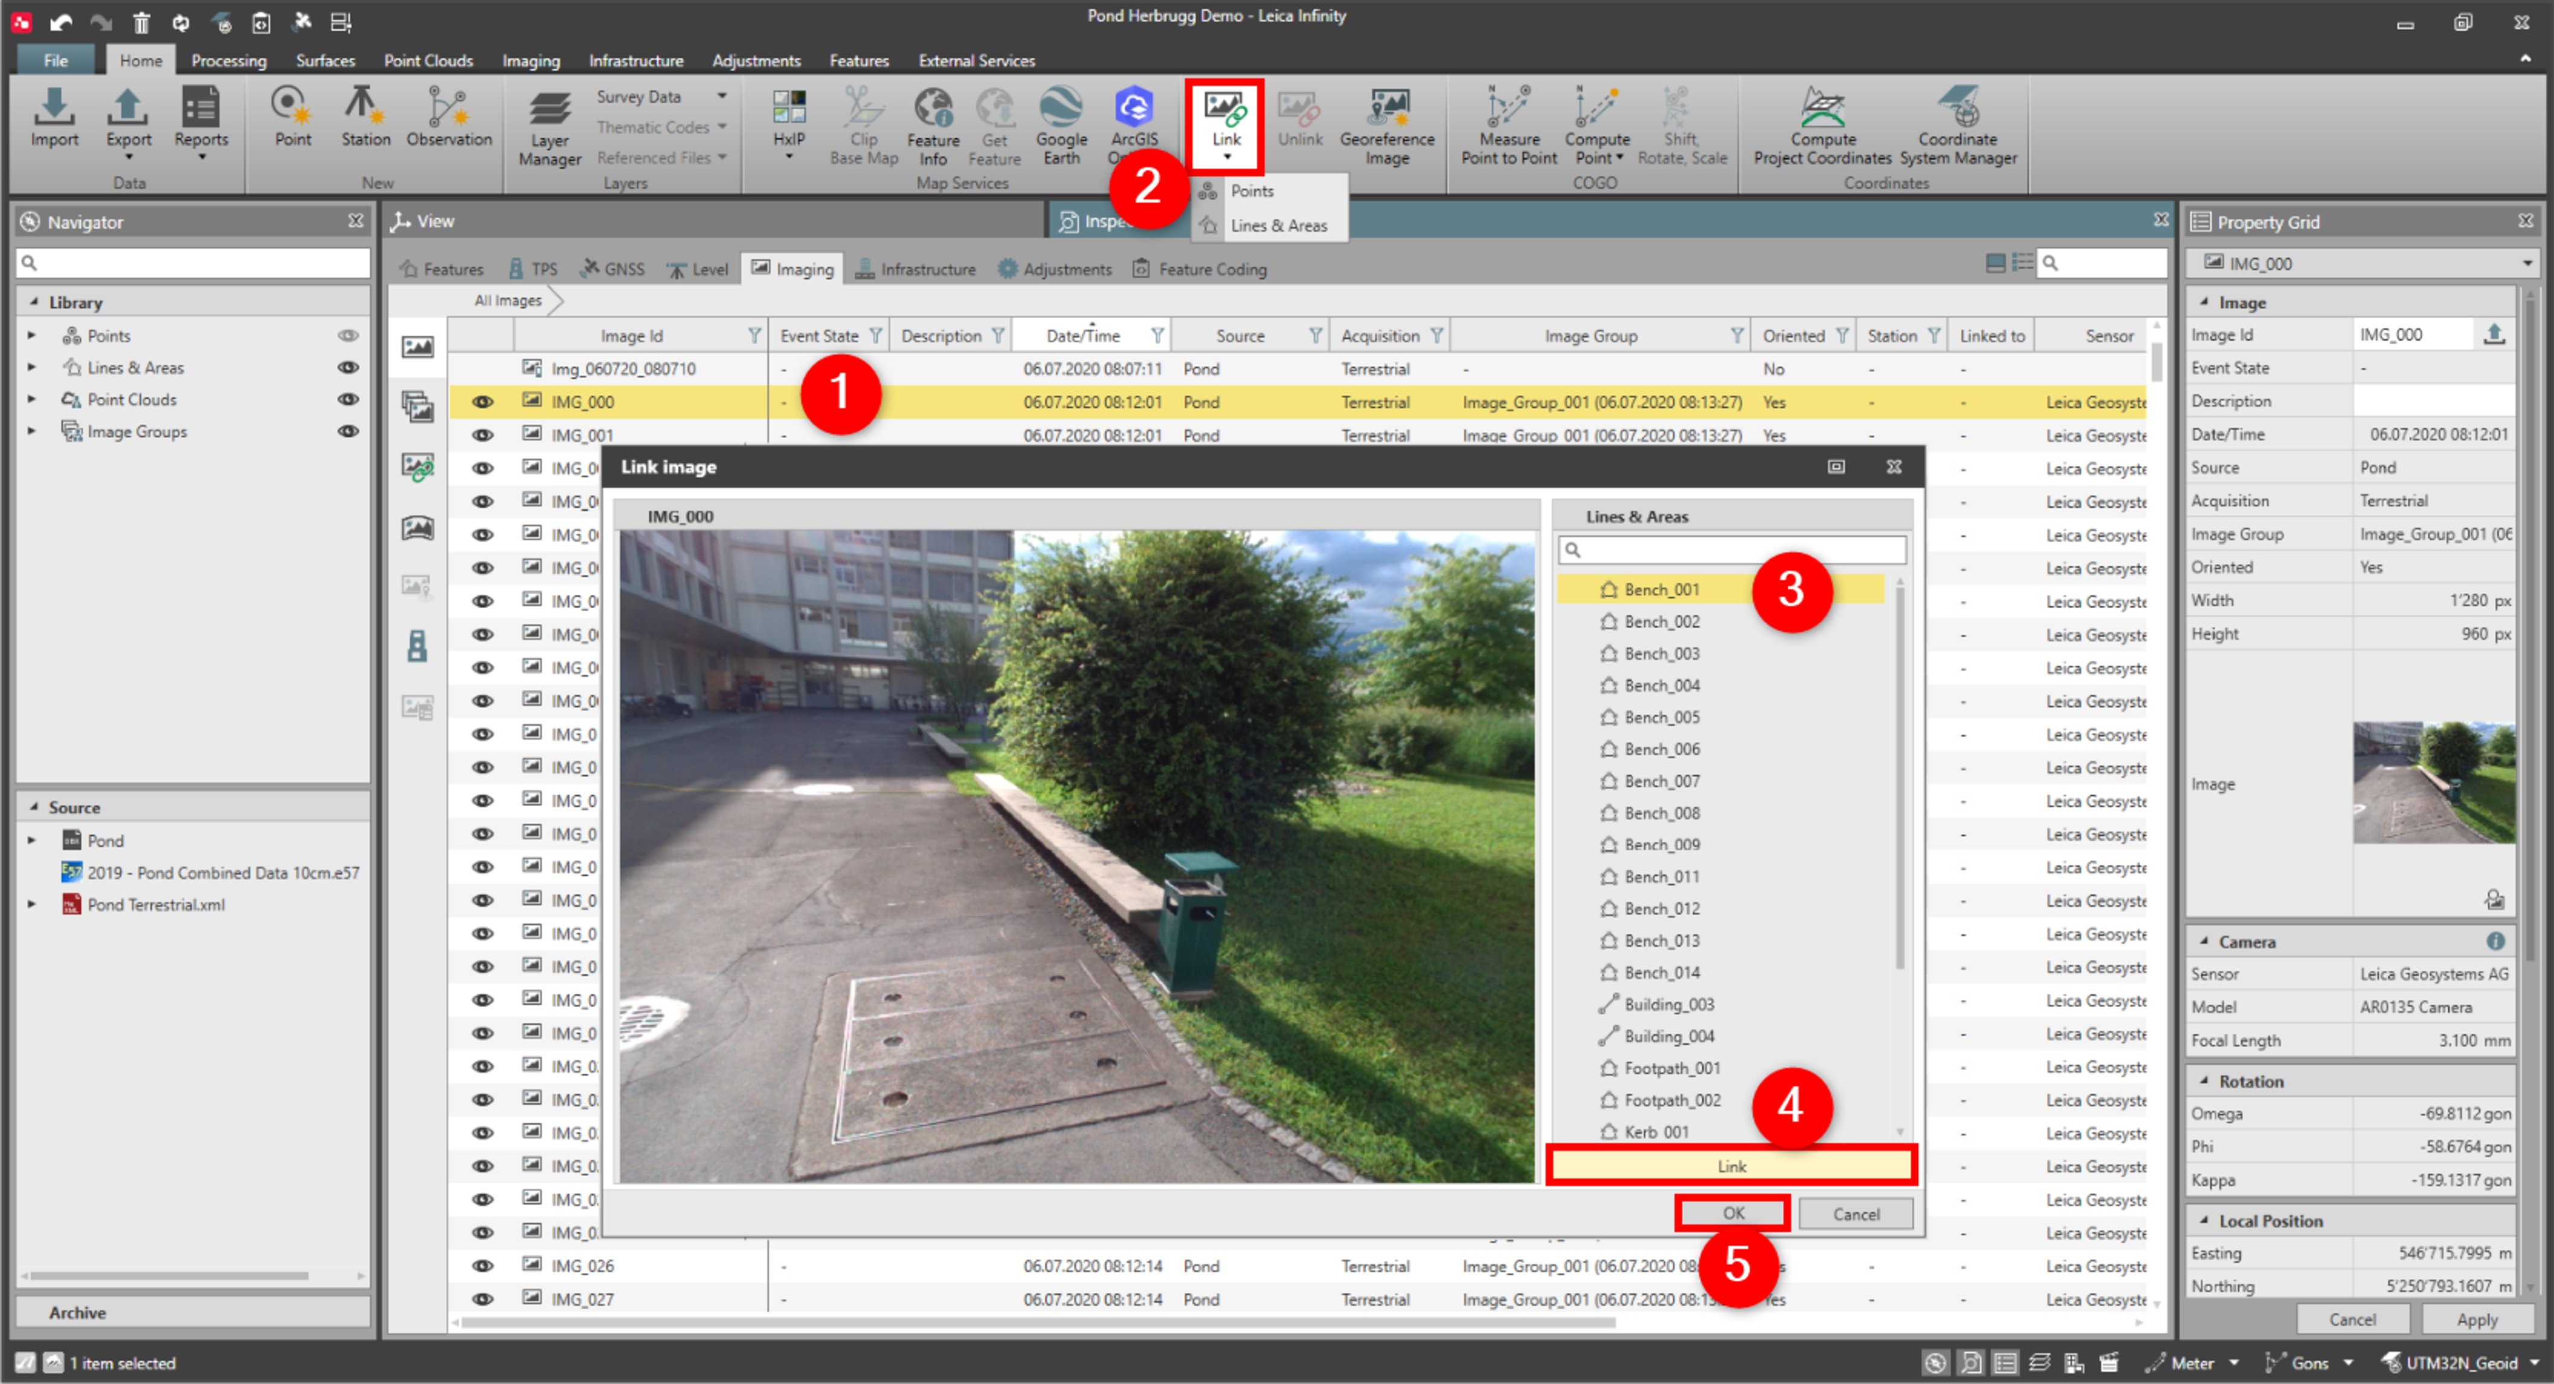Open the Layer Manager
Screen dimensions: 2554x1384
[x=549, y=129]
